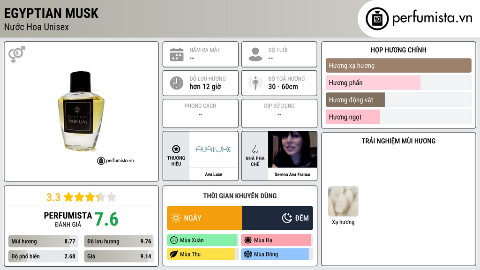The image size is (480, 270).
Task: Click the unisex gender symbol icon
Action: 17,54
